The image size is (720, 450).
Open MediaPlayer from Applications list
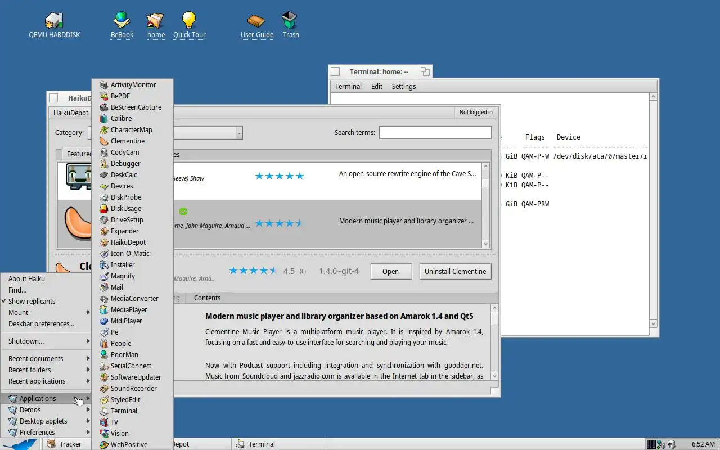point(132,309)
